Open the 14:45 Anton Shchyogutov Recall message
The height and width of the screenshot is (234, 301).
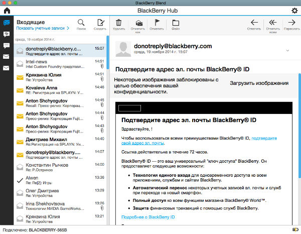60,102
